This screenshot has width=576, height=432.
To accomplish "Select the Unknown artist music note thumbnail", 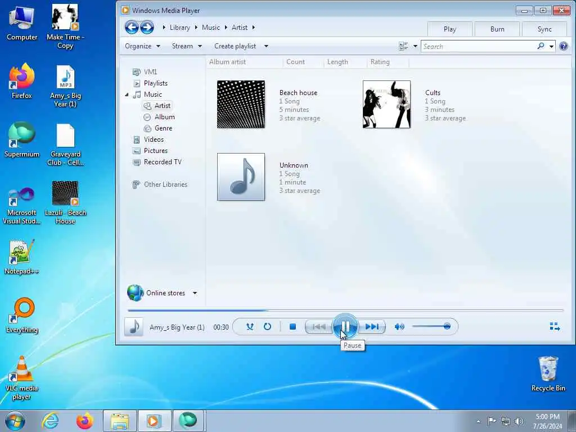I will tap(241, 177).
